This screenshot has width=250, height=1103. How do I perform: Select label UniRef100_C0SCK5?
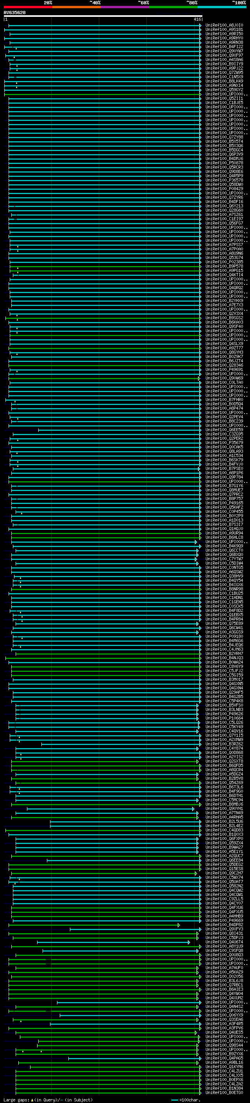coord(224,606)
